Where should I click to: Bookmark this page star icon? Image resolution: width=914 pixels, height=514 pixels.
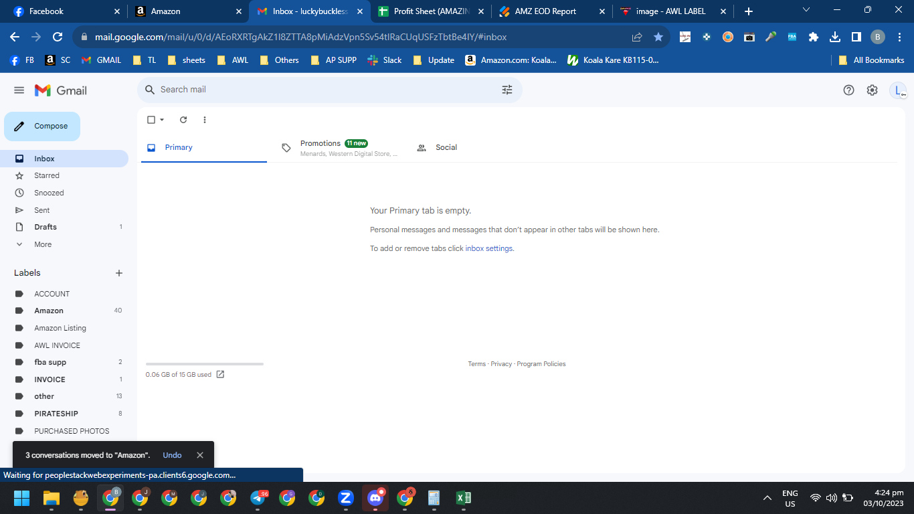[658, 37]
